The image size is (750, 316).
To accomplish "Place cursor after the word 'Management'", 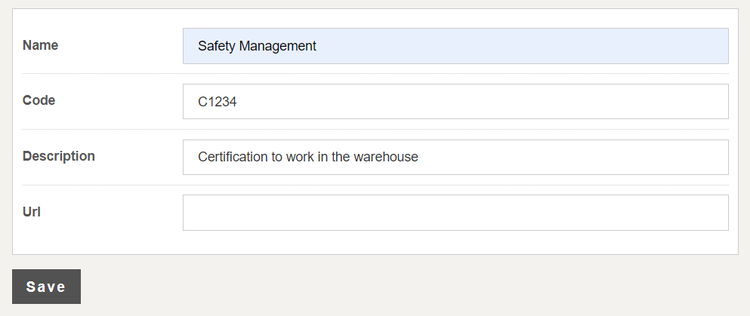I will click(x=317, y=46).
